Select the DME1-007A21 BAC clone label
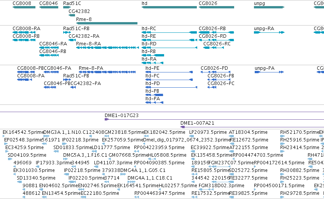Viewport: 324px width, 199px height. (x=197, y=123)
